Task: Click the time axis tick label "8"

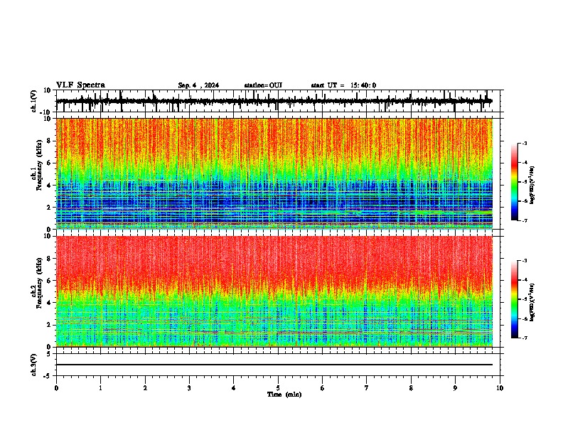Action: click(x=411, y=388)
